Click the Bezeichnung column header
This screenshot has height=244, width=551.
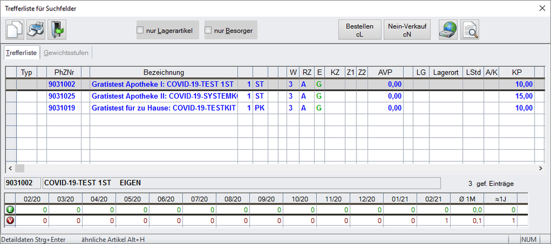coord(164,72)
